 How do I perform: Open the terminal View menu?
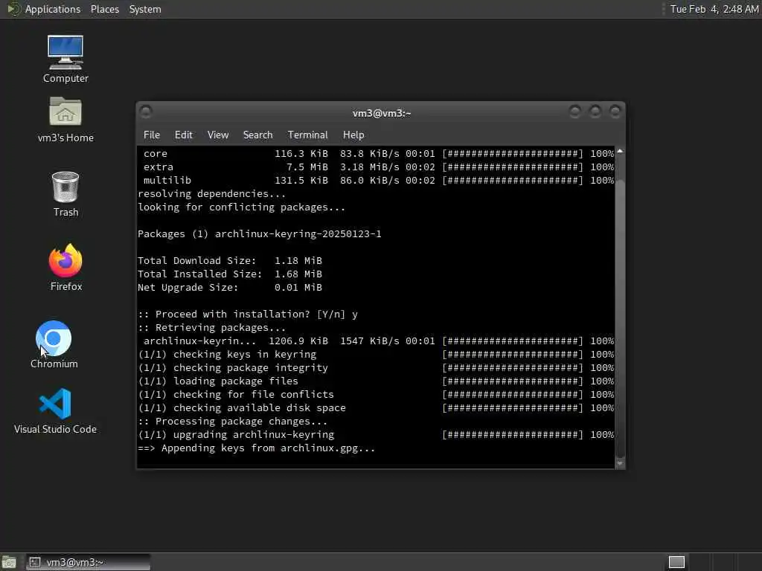(x=218, y=135)
